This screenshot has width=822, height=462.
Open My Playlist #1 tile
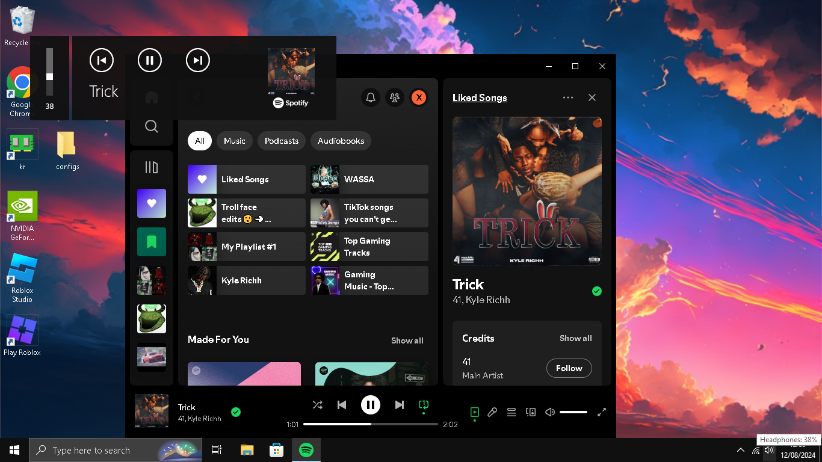[247, 247]
